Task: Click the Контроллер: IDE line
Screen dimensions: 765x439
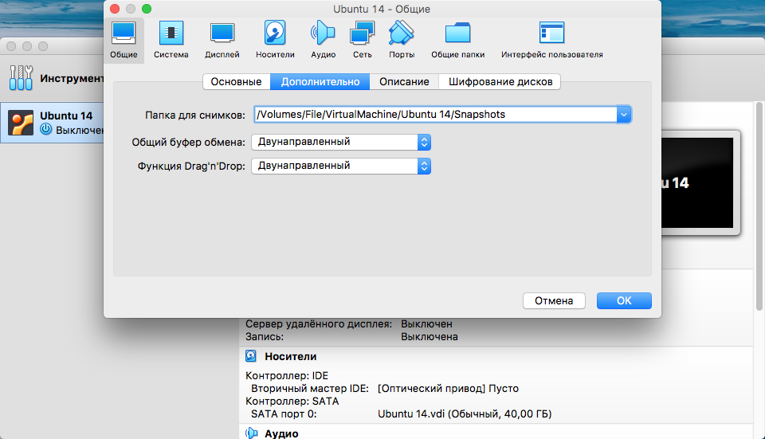Action: (287, 375)
